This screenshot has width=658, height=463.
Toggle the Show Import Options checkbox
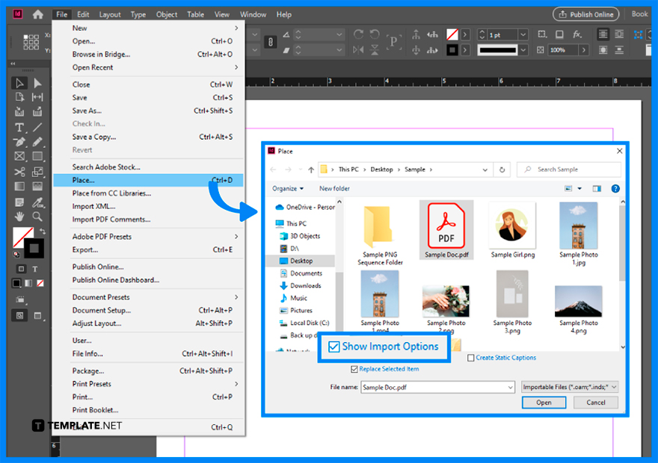pos(334,345)
